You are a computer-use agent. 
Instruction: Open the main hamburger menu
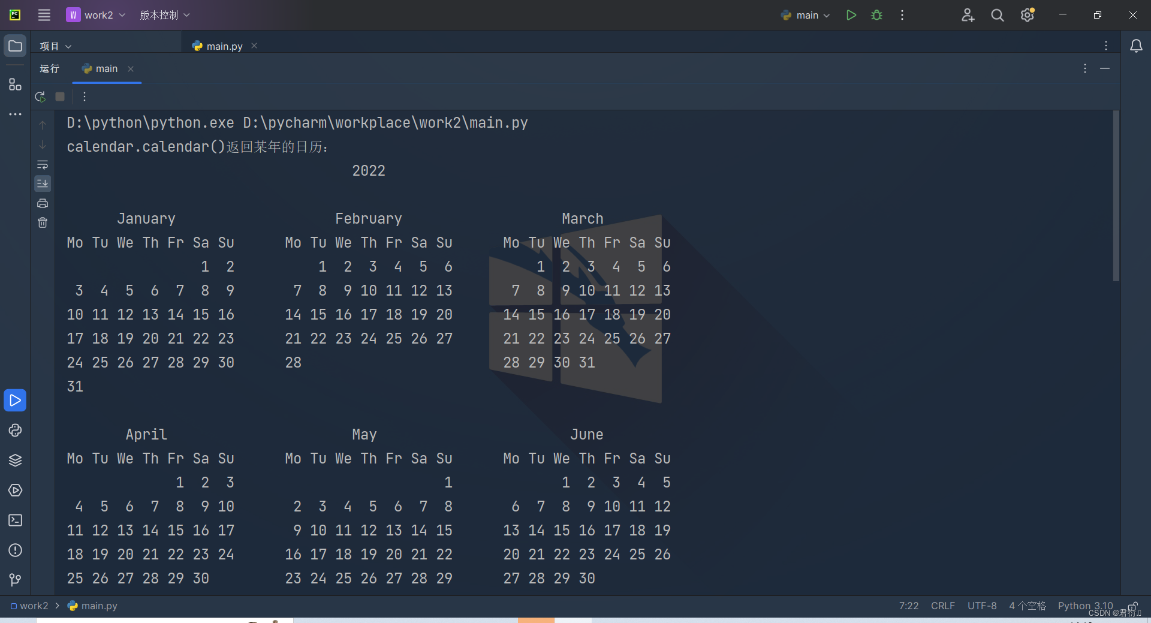point(44,15)
